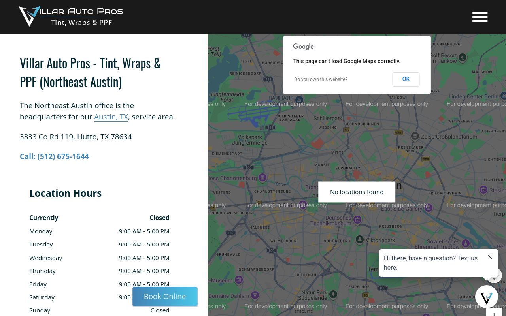Image resolution: width=506 pixels, height=316 pixels.
Task: Click the Villar Auto Pros logo
Action: 71,17
